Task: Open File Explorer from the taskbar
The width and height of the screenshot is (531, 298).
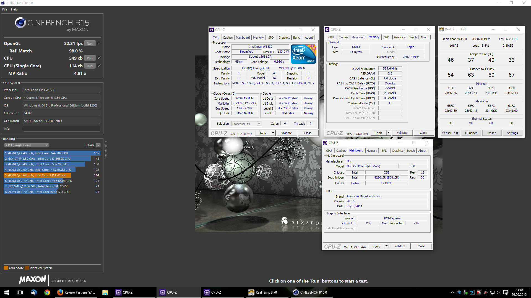Action: pos(105,292)
